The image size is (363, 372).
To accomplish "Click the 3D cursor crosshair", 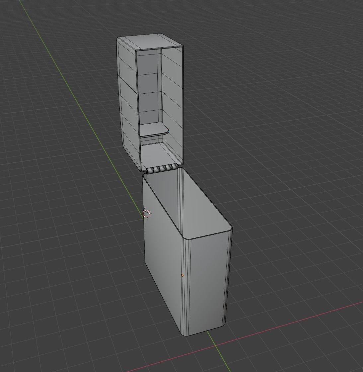I will click(147, 214).
